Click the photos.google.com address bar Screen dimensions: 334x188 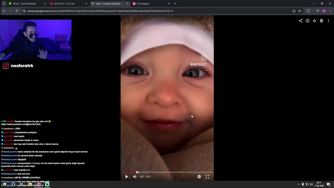(157, 11)
